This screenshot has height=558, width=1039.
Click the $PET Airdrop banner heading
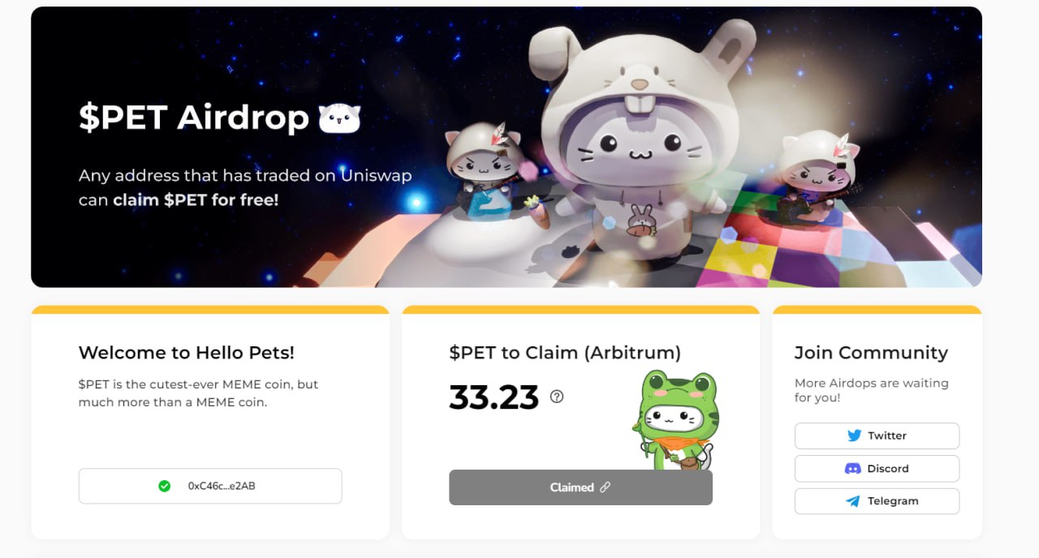pos(194,118)
